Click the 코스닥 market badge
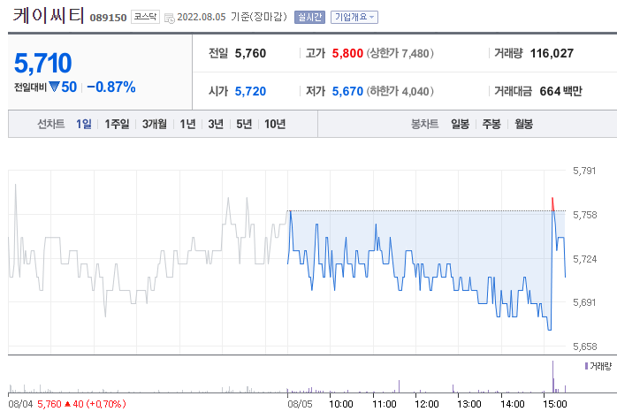The height and width of the screenshot is (419, 617). coord(145,17)
